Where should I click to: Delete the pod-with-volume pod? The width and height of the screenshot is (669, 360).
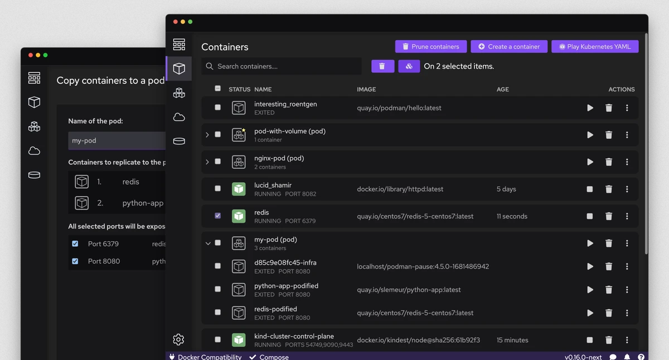pyautogui.click(x=609, y=135)
